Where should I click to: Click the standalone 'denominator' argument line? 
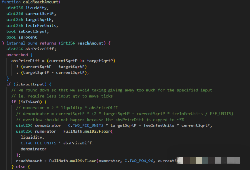point(34,149)
